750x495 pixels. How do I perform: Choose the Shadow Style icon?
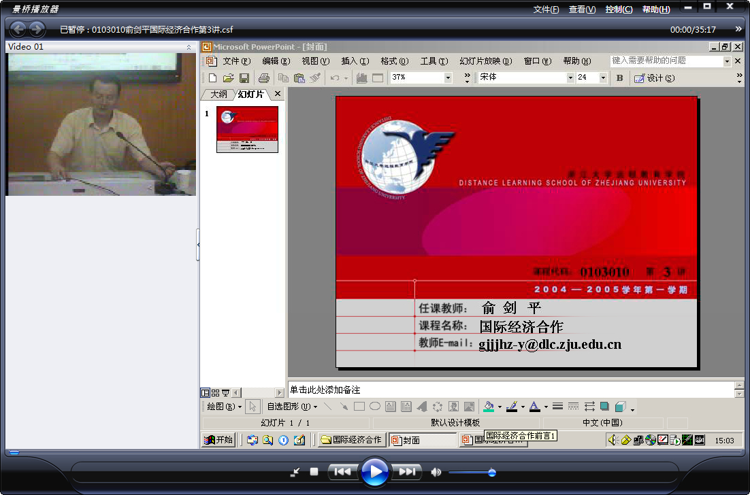coord(605,407)
